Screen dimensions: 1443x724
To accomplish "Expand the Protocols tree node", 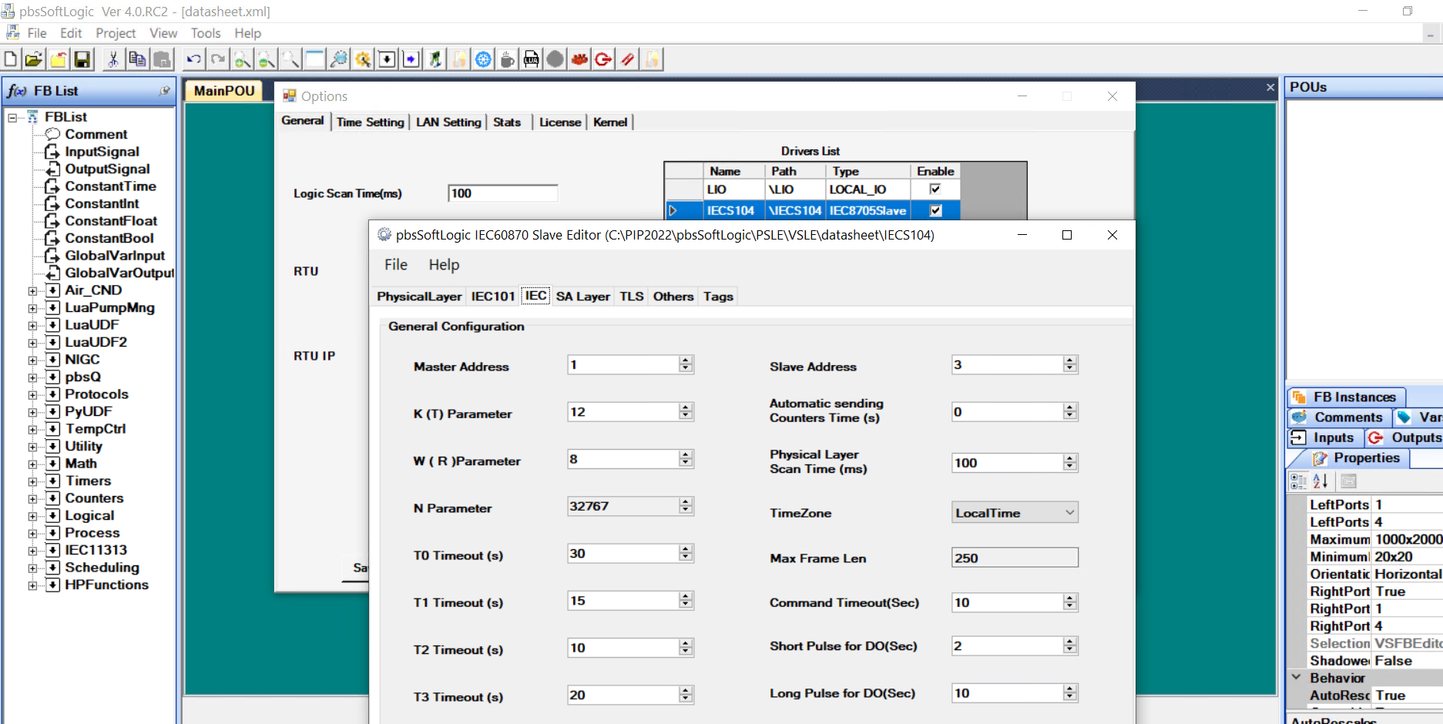I will point(32,394).
